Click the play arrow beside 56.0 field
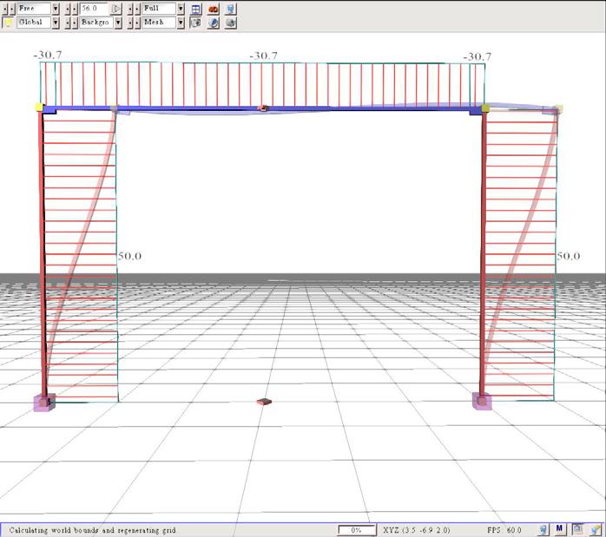 click(116, 9)
